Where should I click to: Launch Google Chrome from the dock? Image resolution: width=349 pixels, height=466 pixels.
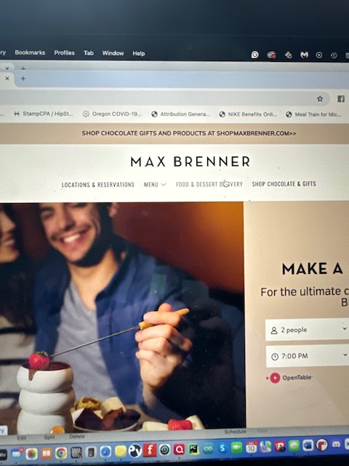click(61, 453)
